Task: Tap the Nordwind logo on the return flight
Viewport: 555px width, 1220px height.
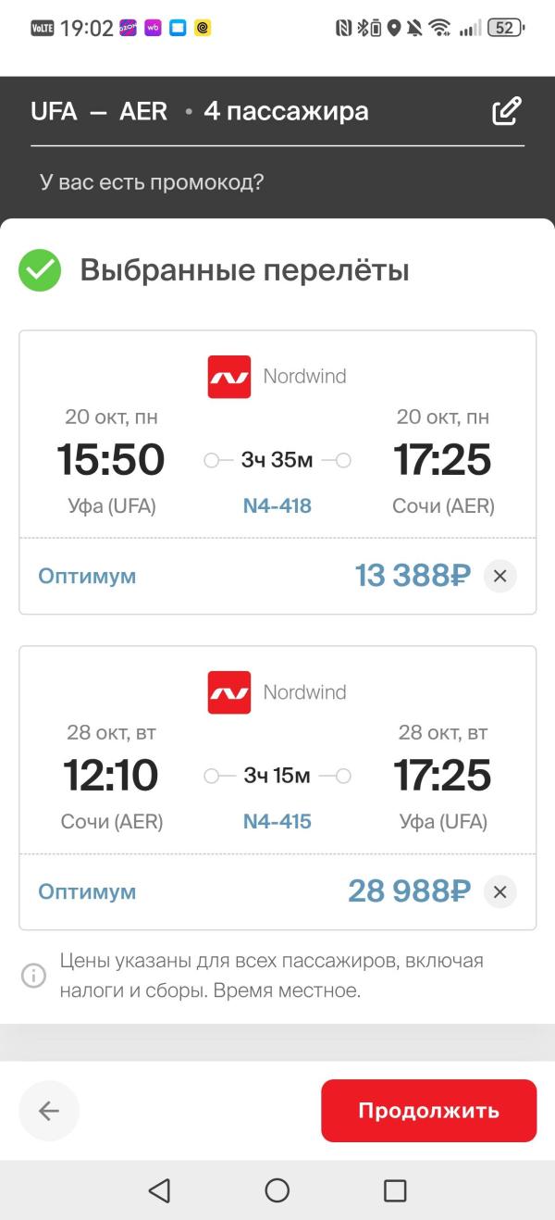Action: click(229, 692)
